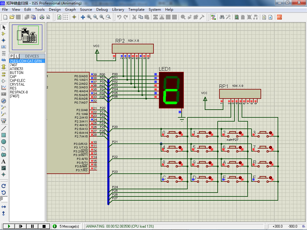Click the Zoom In toolbar icon
Image resolution: width=307 pixels, height=230 pixels.
(89, 17)
